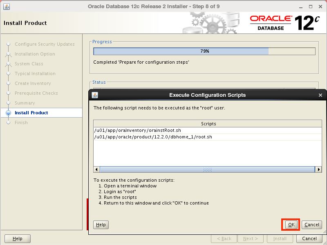Viewport: 327px width, 245px height.
Task: Select the dbhome_1/root.sh script row
Action: (x=208, y=137)
